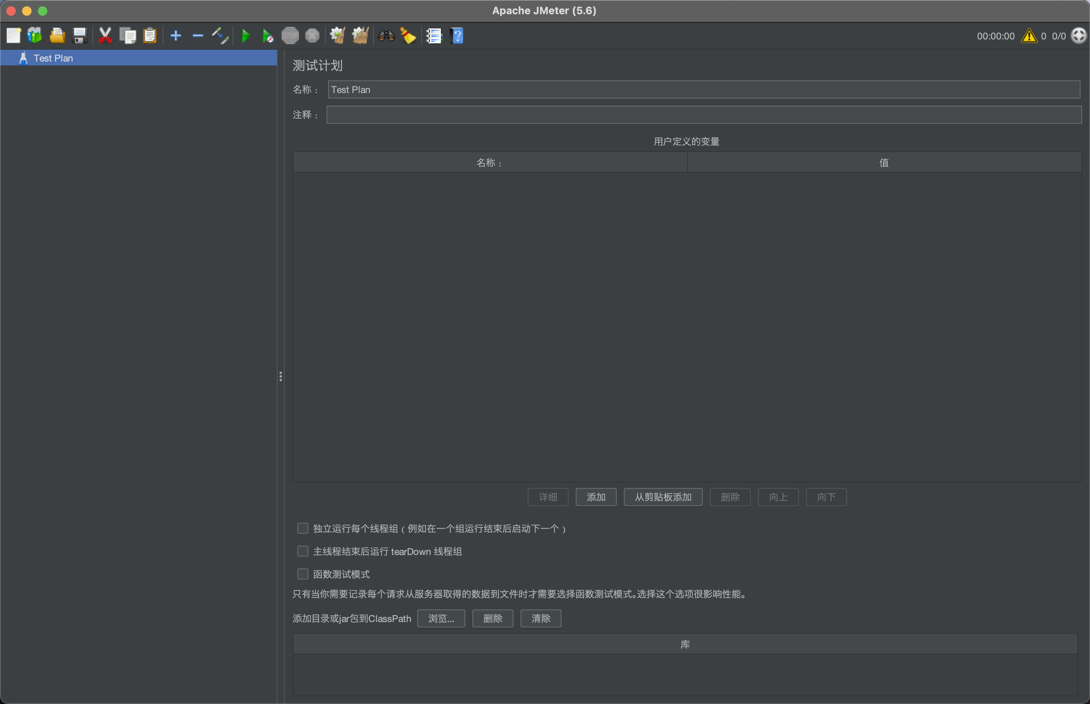
Task: Click the 添加 variable button
Action: point(596,497)
